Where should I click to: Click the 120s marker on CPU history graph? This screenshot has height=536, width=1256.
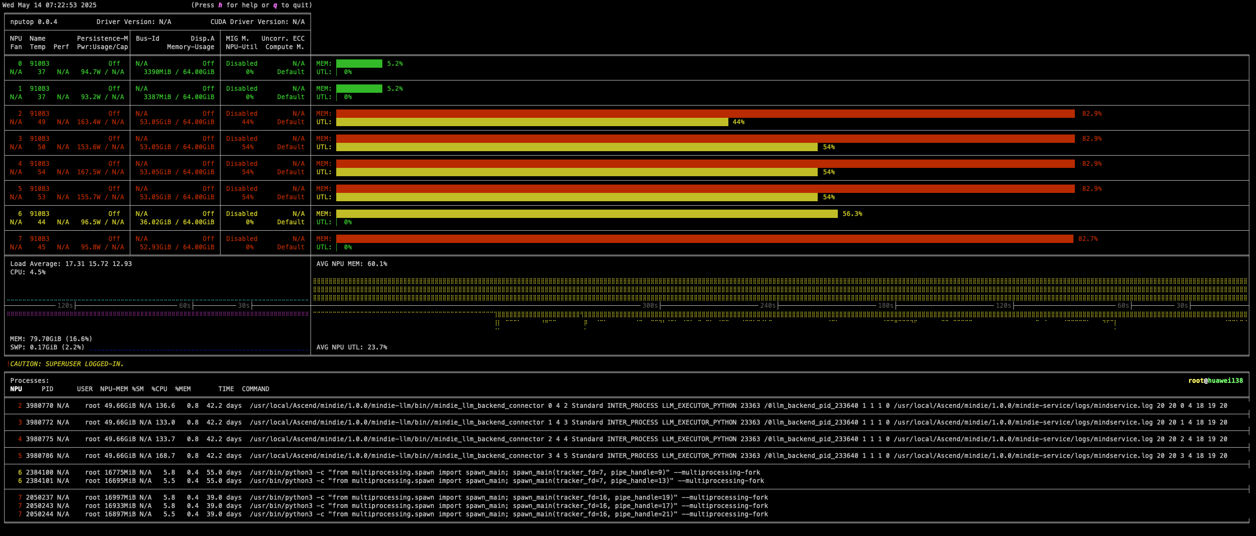coord(65,305)
